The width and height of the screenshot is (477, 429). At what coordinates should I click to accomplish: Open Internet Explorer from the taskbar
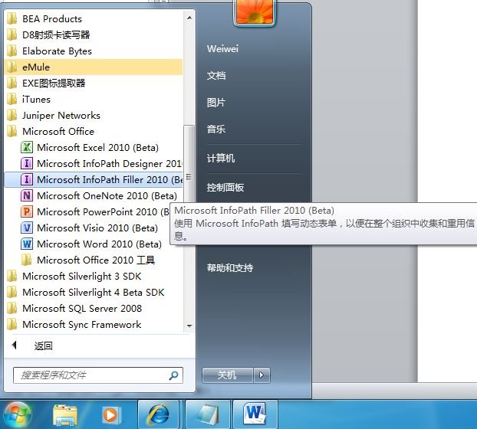click(x=159, y=414)
